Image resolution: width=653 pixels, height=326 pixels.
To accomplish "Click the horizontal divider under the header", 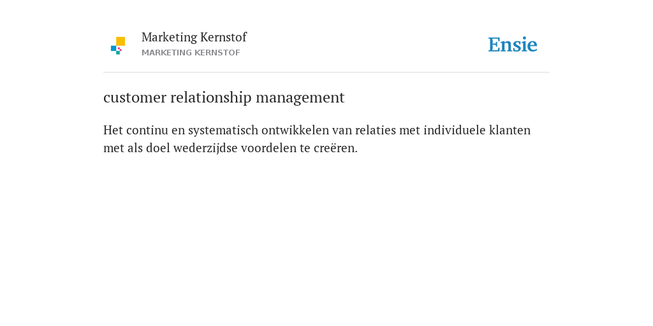I will [326, 73].
